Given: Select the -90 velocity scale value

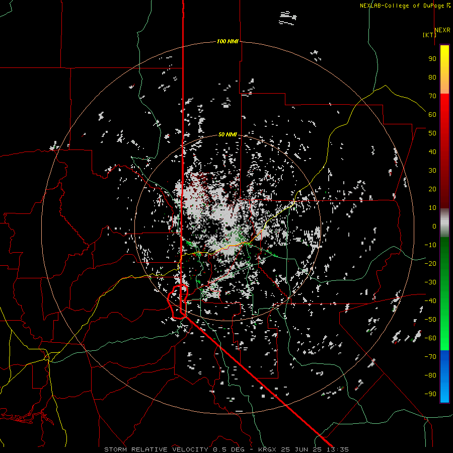Looking at the screenshot, I should point(430,394).
